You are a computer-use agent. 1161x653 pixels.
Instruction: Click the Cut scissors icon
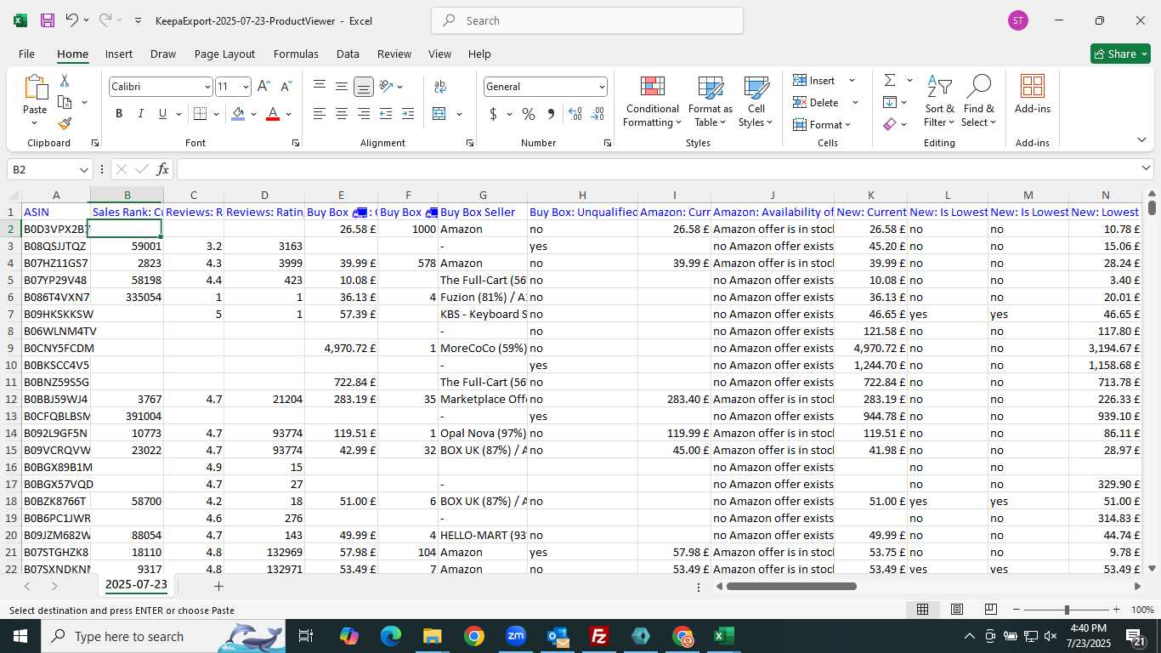click(65, 81)
